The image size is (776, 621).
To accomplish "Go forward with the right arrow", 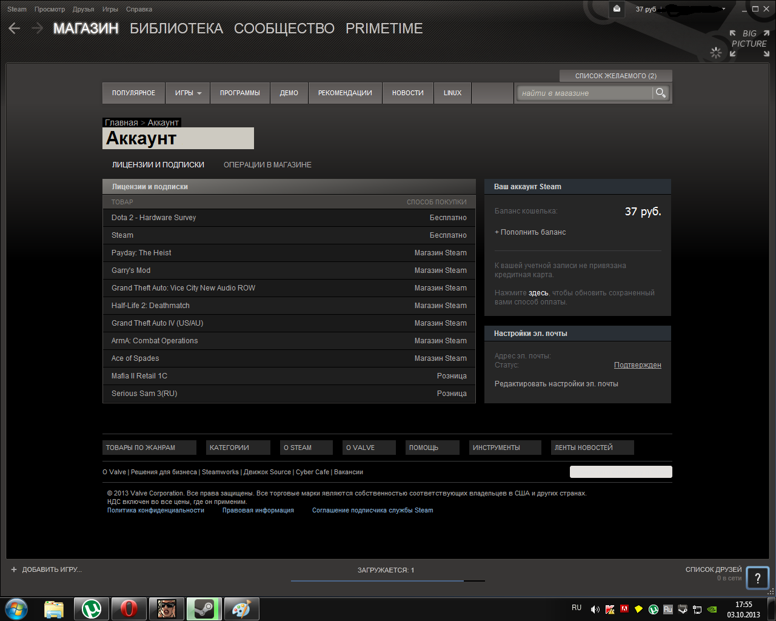I will (x=38, y=29).
